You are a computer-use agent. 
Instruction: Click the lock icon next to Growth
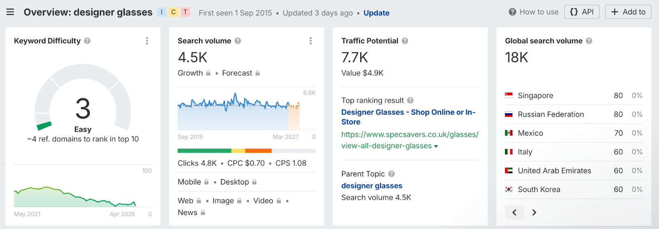208,73
